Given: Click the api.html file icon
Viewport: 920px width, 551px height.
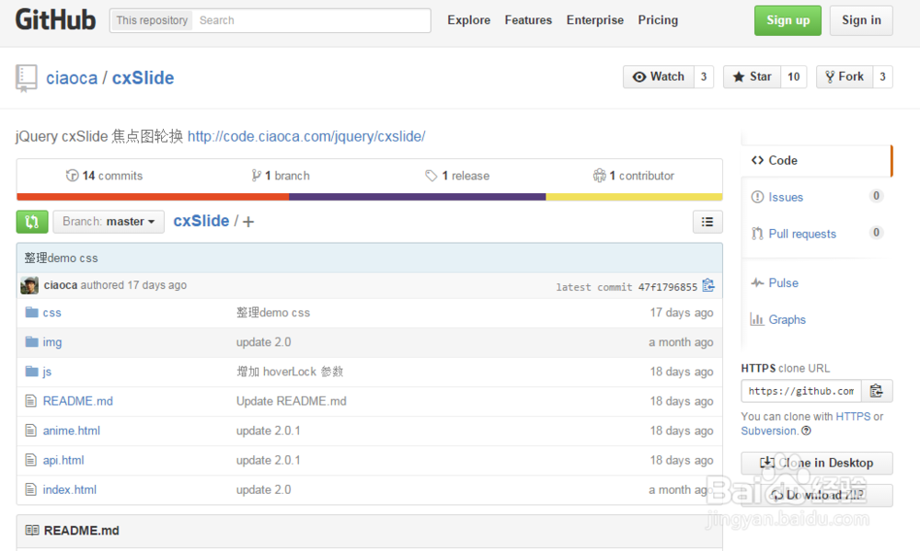Looking at the screenshot, I should [31, 460].
